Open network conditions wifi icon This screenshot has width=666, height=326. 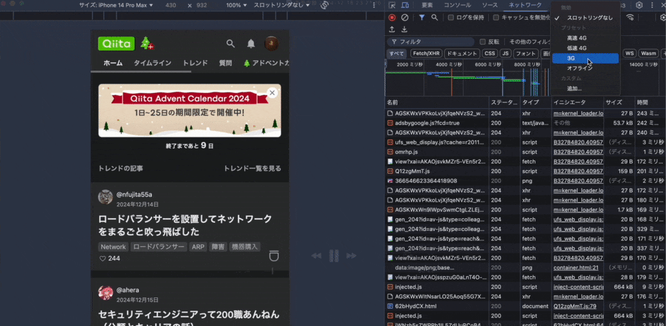click(630, 17)
